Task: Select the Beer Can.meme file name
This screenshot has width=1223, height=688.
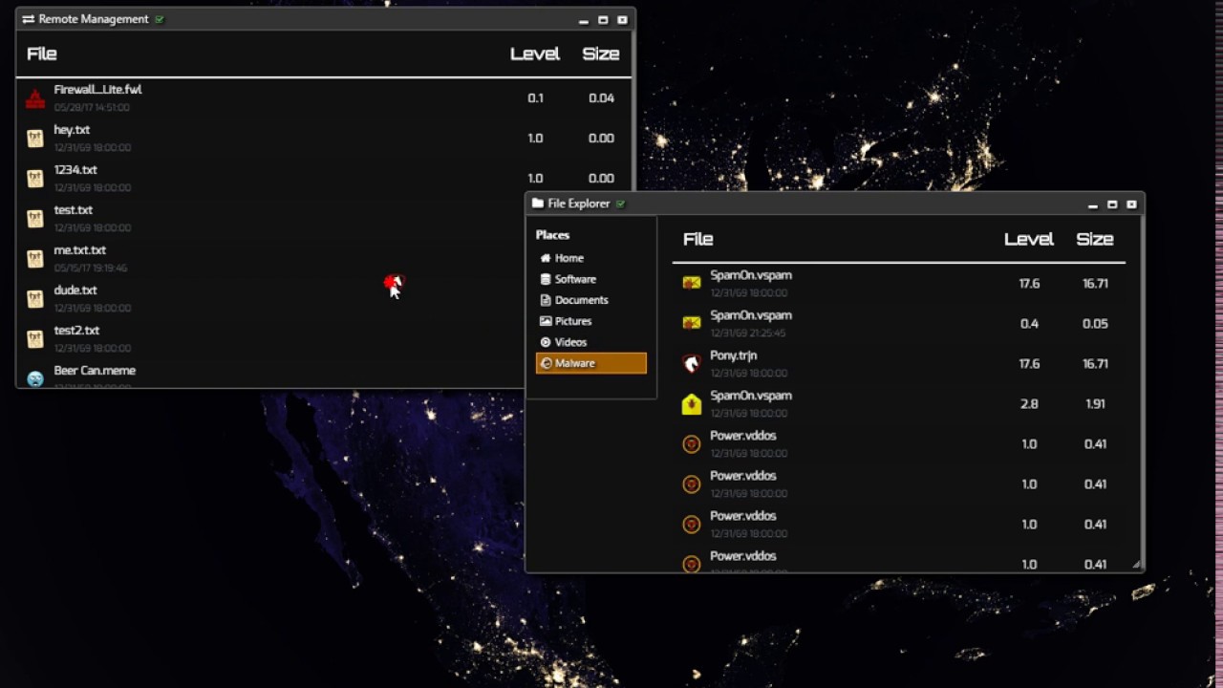Action: (x=95, y=371)
